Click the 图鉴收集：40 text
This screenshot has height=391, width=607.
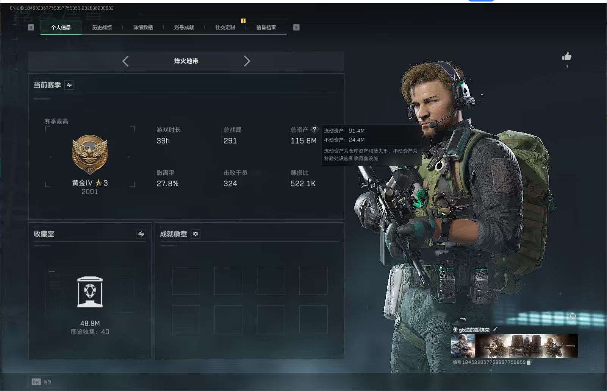tap(90, 332)
